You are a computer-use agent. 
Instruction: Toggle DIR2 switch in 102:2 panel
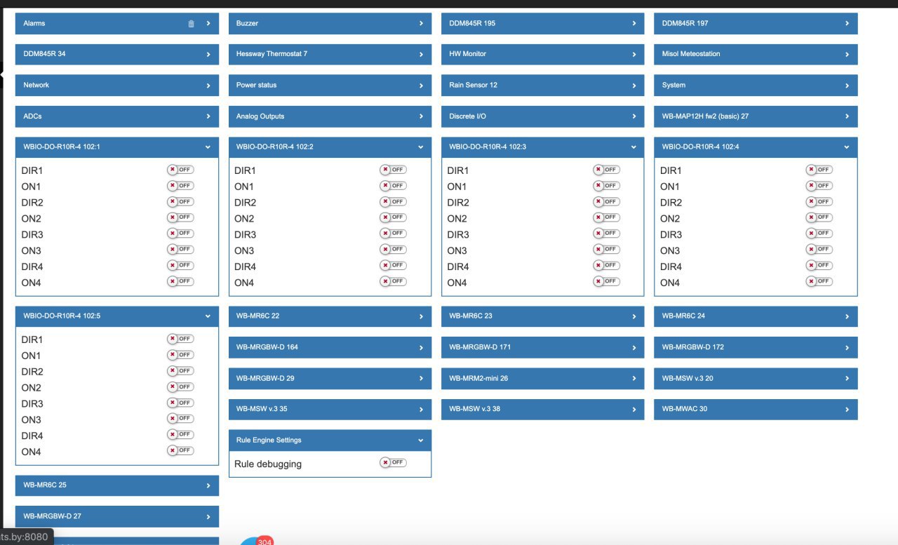click(393, 202)
